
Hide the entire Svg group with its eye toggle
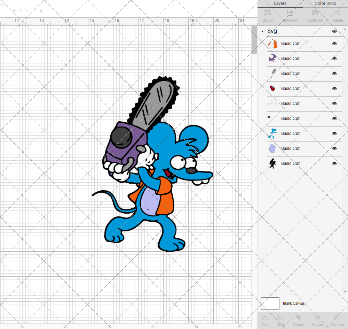334,31
